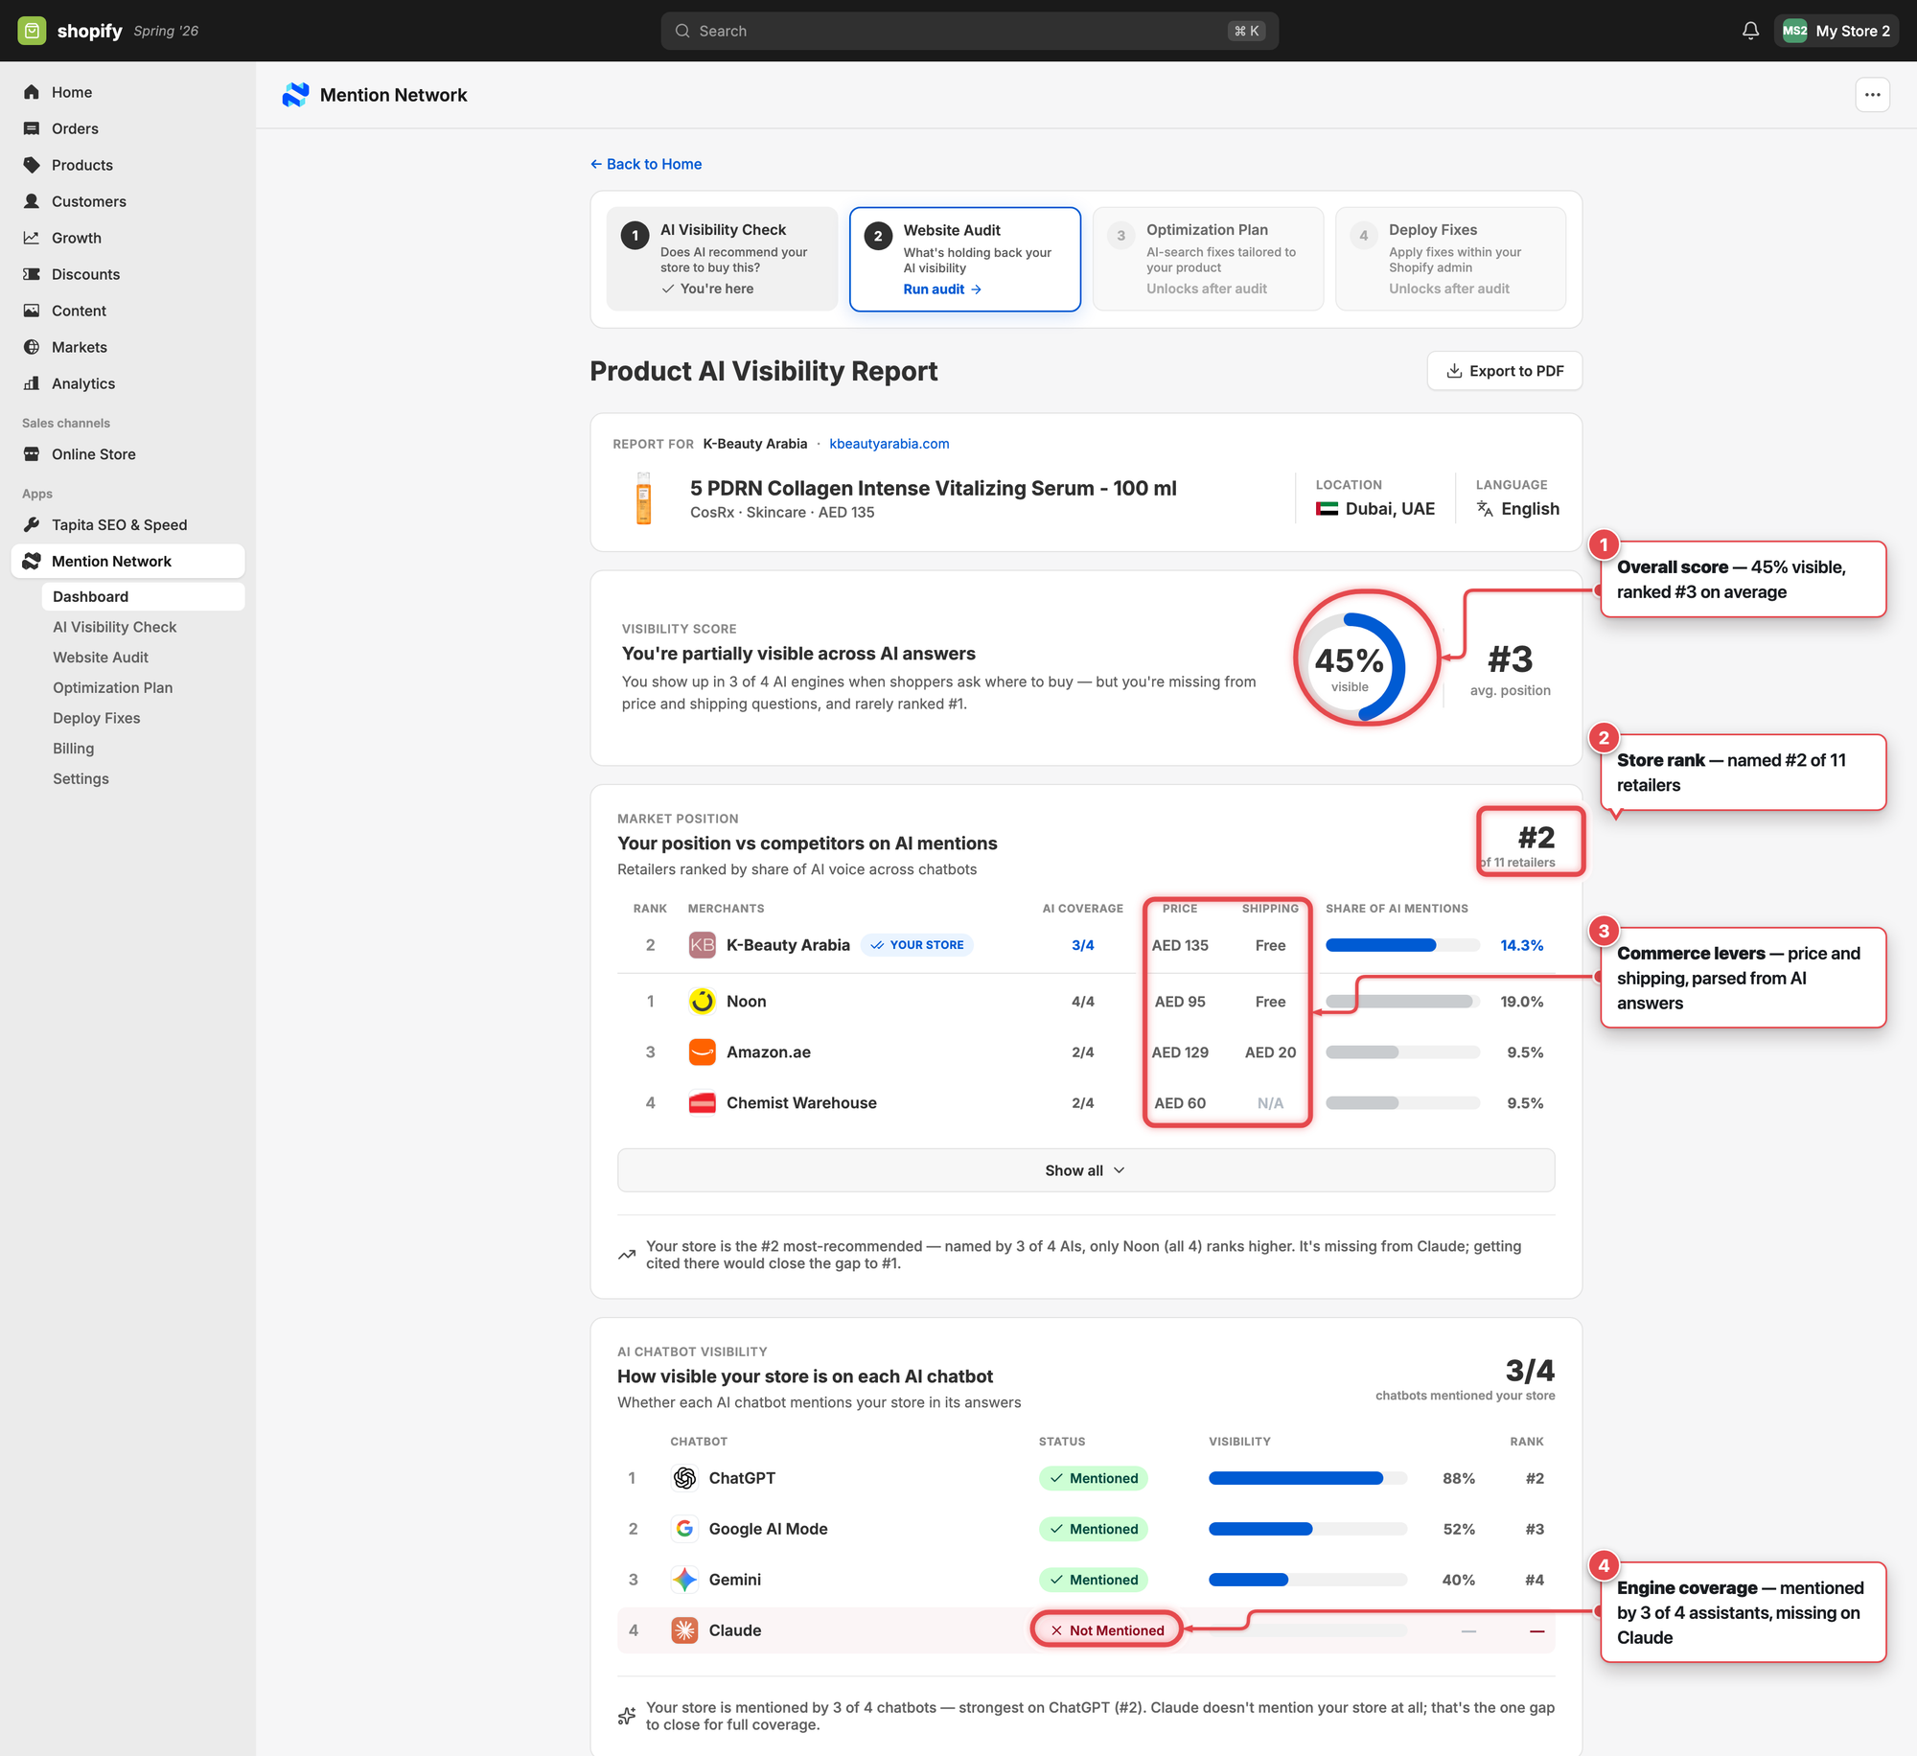Open the notifications bell icon
1917x1756 pixels.
[x=1750, y=31]
